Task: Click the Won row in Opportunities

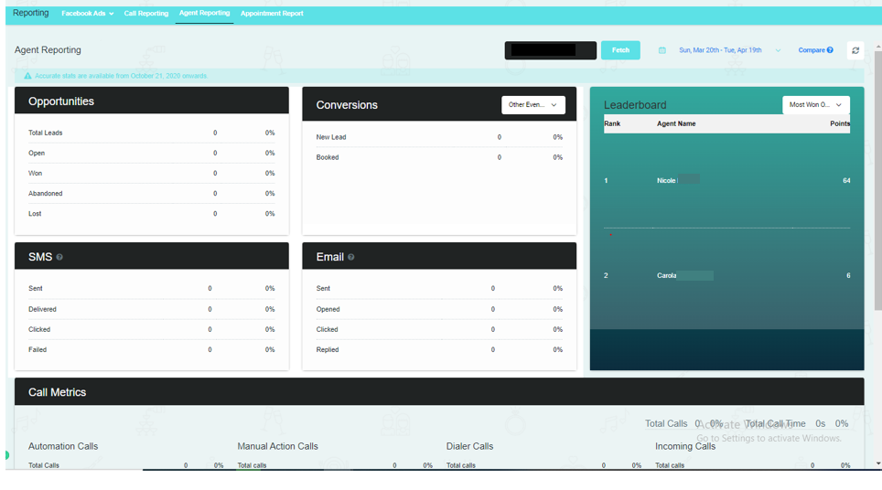Action: point(151,173)
